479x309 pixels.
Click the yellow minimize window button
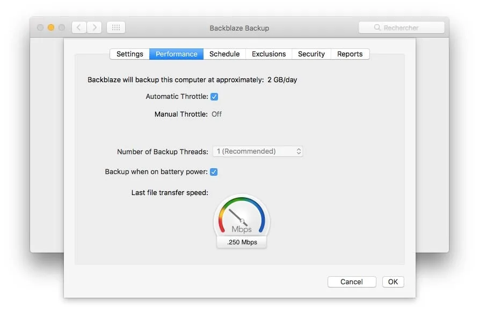tap(51, 27)
